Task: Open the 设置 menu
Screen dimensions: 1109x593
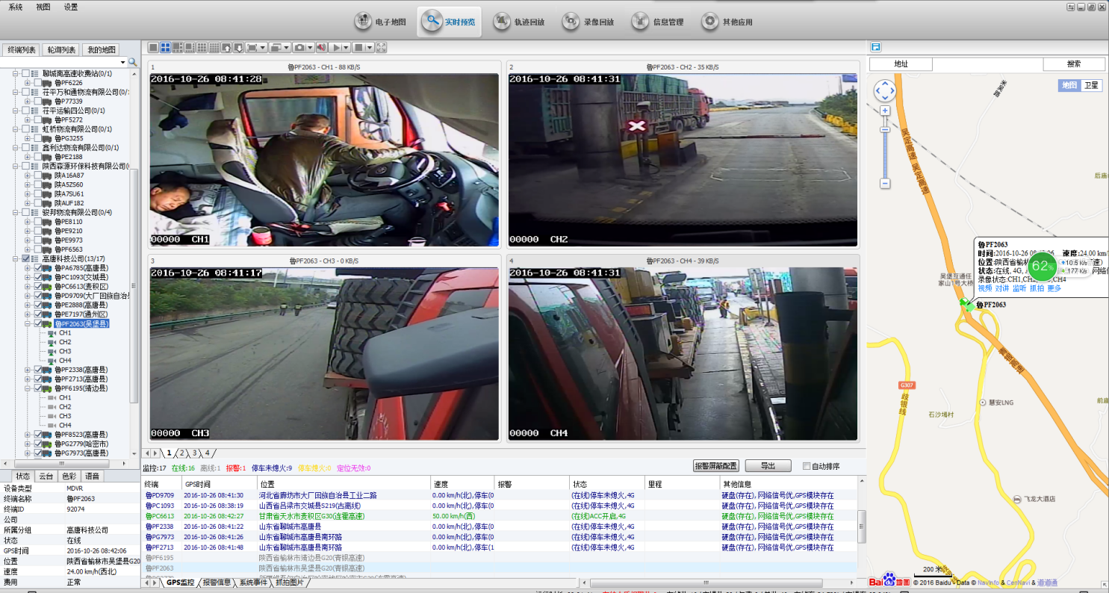Action: point(71,7)
